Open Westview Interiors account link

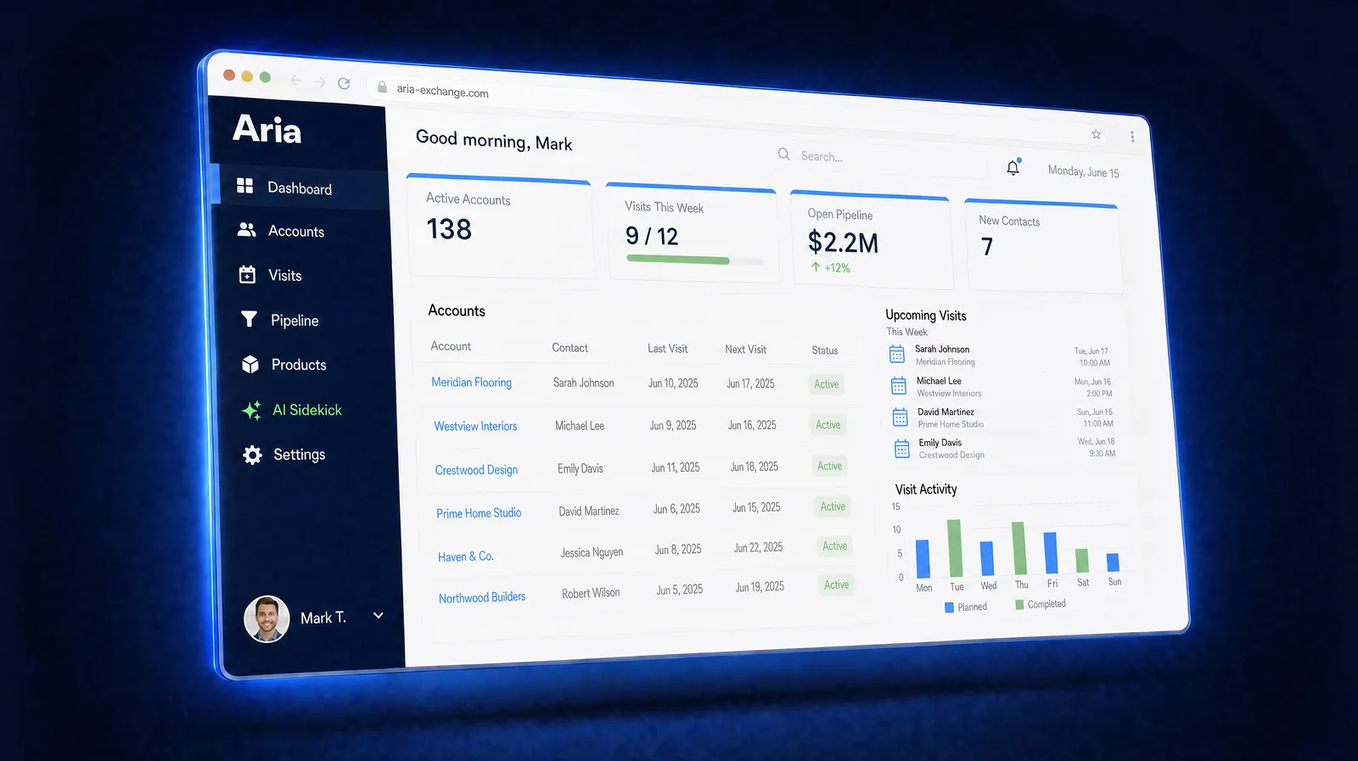475,426
